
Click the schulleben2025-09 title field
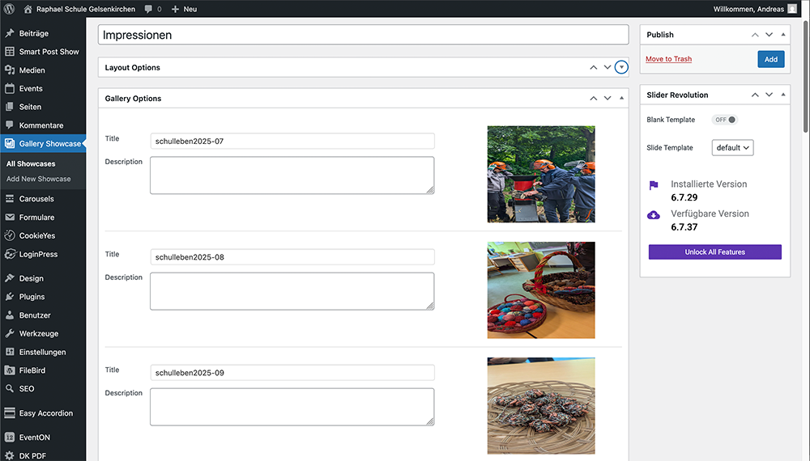(292, 372)
